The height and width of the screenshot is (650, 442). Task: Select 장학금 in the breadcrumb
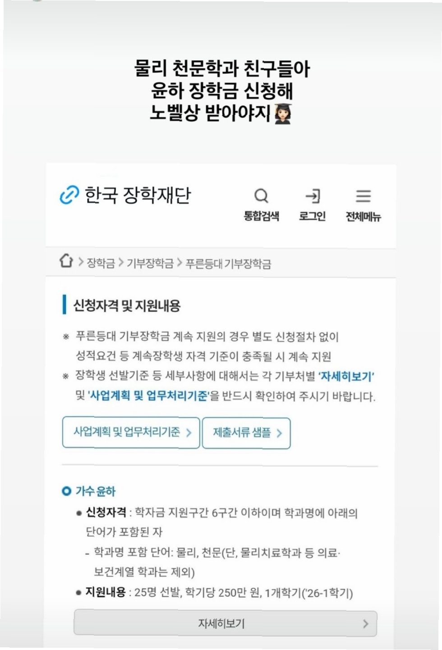[x=101, y=263]
